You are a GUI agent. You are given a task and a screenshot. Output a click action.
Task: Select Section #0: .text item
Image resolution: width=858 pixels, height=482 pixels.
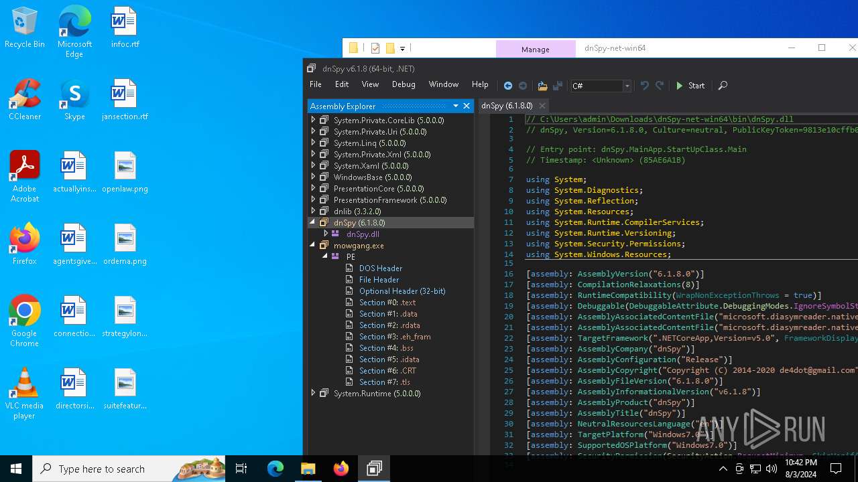click(387, 303)
